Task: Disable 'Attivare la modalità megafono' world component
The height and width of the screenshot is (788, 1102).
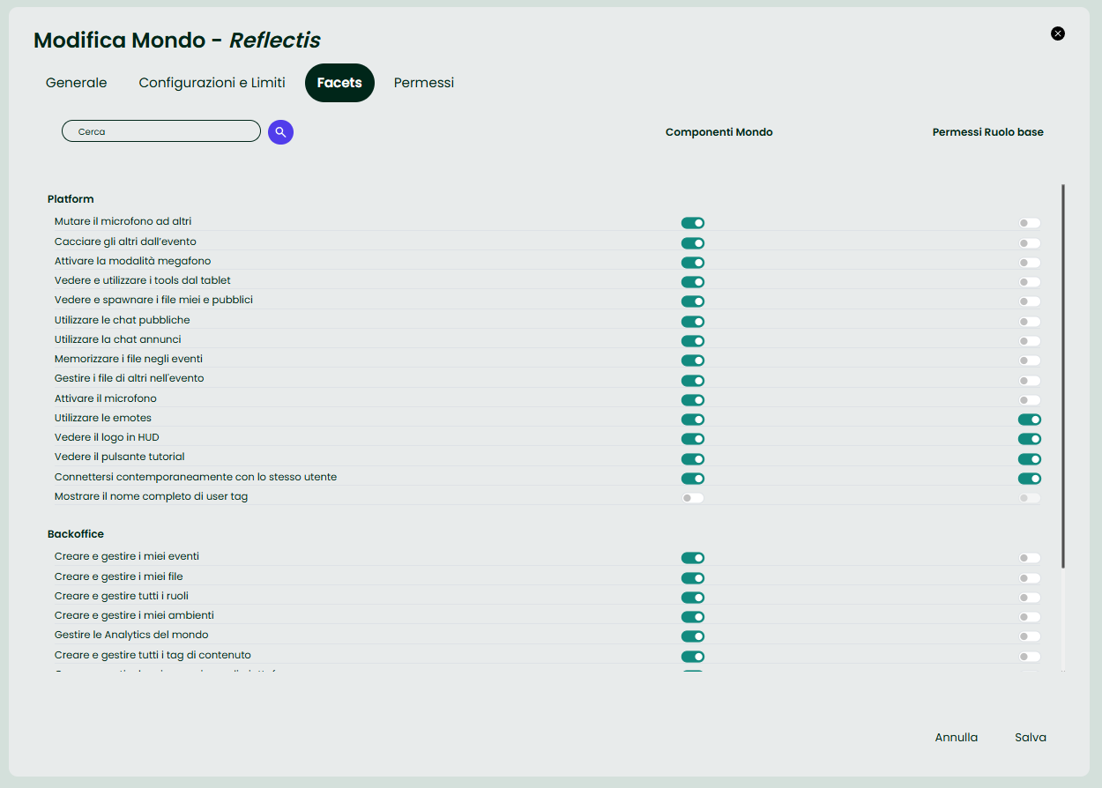Action: 693,262
